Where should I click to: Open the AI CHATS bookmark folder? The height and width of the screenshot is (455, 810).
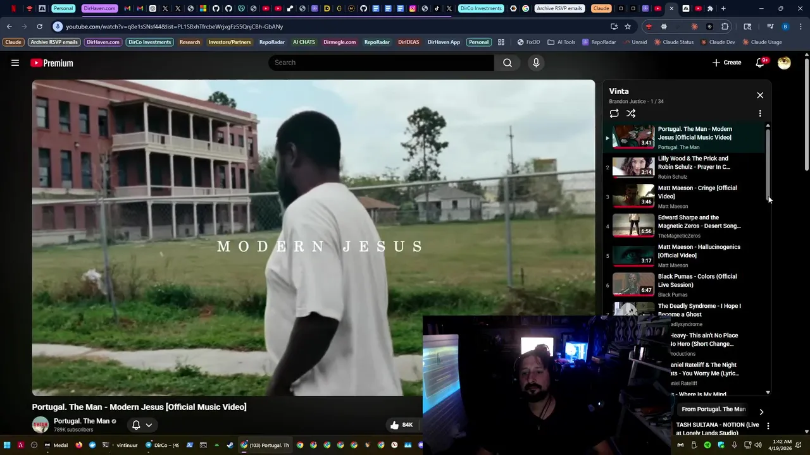tap(304, 42)
